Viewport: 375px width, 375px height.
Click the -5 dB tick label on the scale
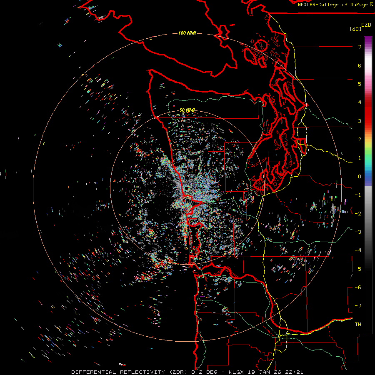[358, 269]
